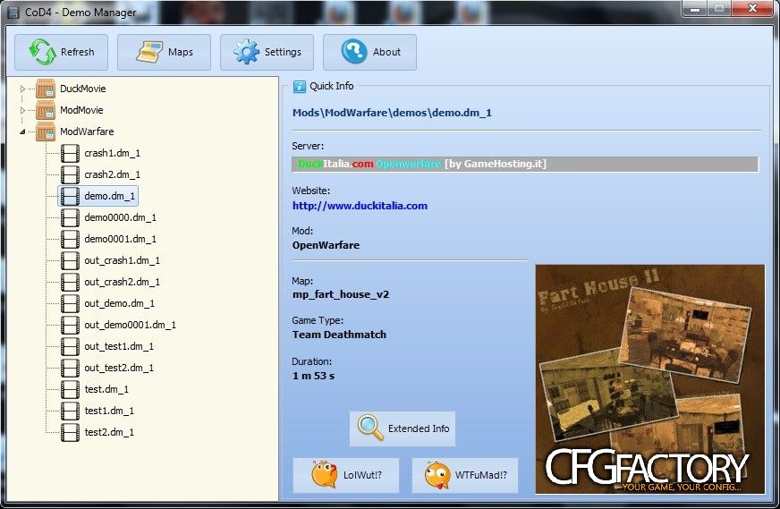Select the demo0001.dm_1 demo name

(121, 239)
